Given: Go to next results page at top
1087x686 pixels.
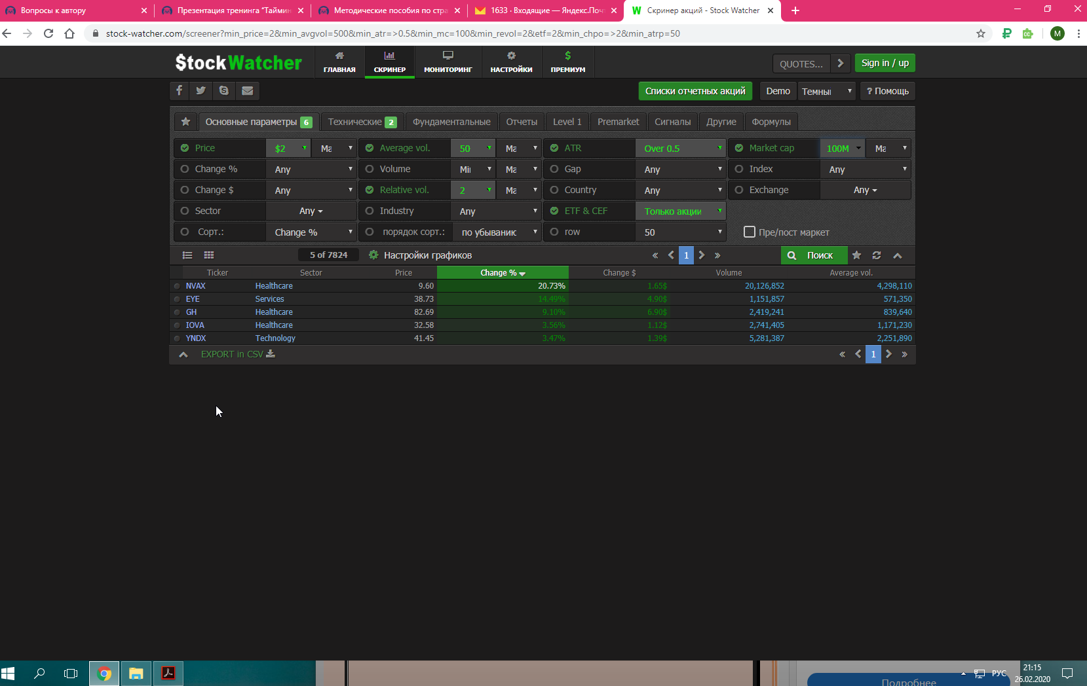Looking at the screenshot, I should click(702, 255).
